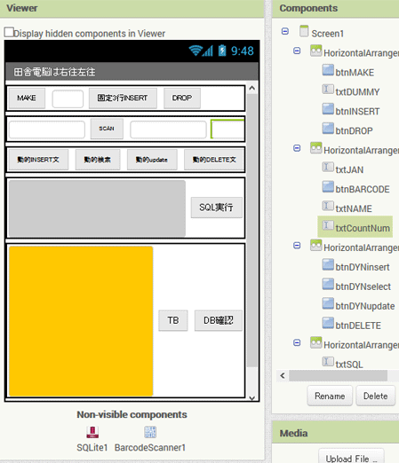This screenshot has width=399, height=463.
Task: Select the btnDROP button icon in tree
Action: point(328,129)
